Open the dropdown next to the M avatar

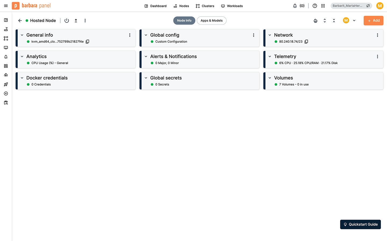pos(354,21)
